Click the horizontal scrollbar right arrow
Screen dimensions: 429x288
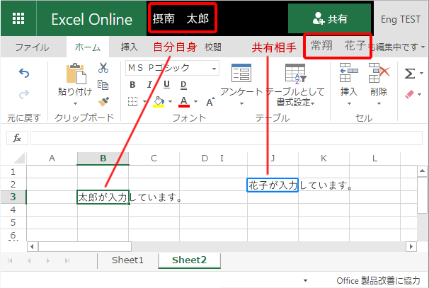point(411,247)
